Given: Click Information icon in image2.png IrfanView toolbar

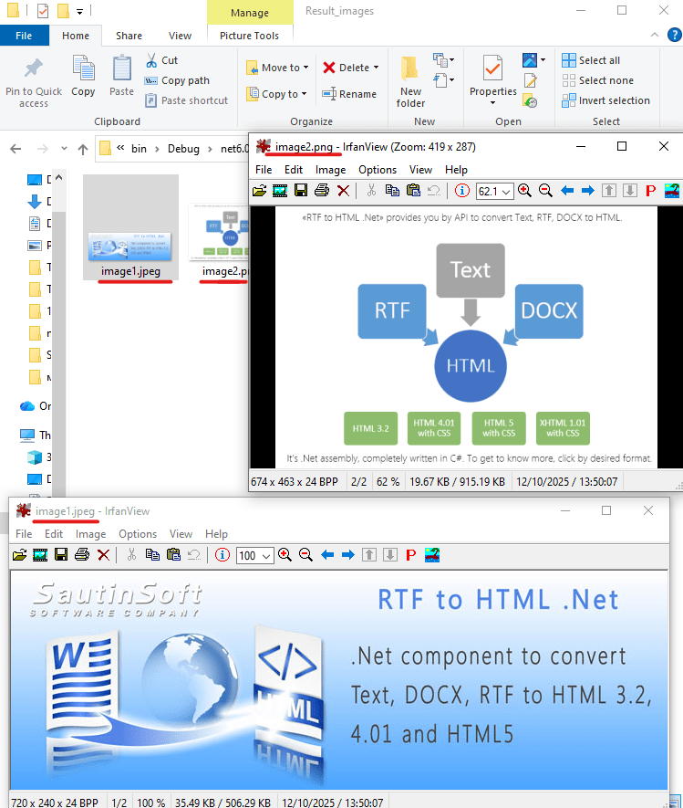Looking at the screenshot, I should [462, 191].
